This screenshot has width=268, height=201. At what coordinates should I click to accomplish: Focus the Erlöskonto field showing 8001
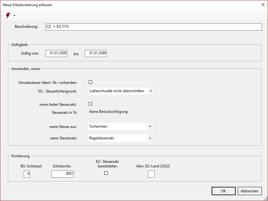click(63, 174)
